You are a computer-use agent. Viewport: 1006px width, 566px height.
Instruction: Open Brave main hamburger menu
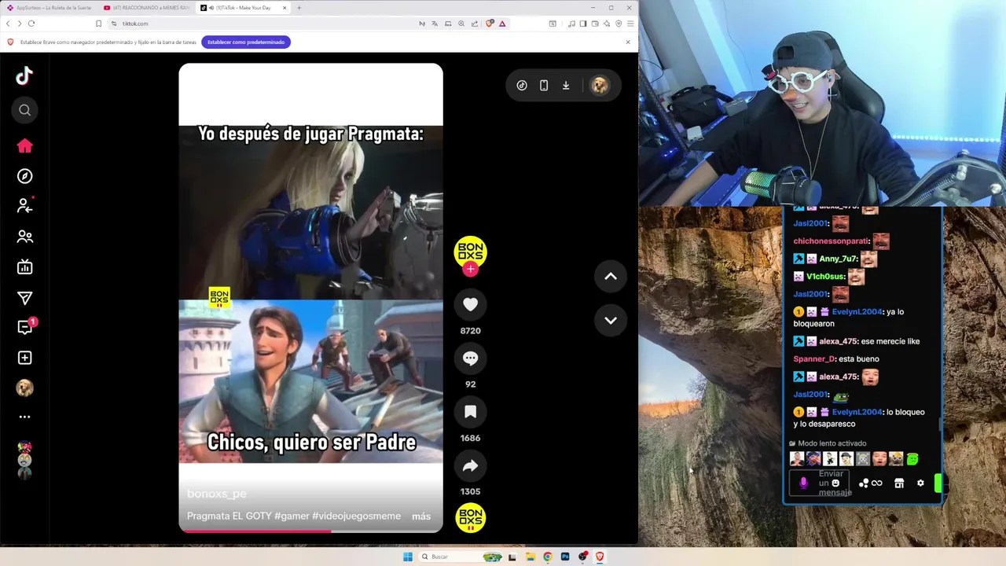tap(630, 24)
